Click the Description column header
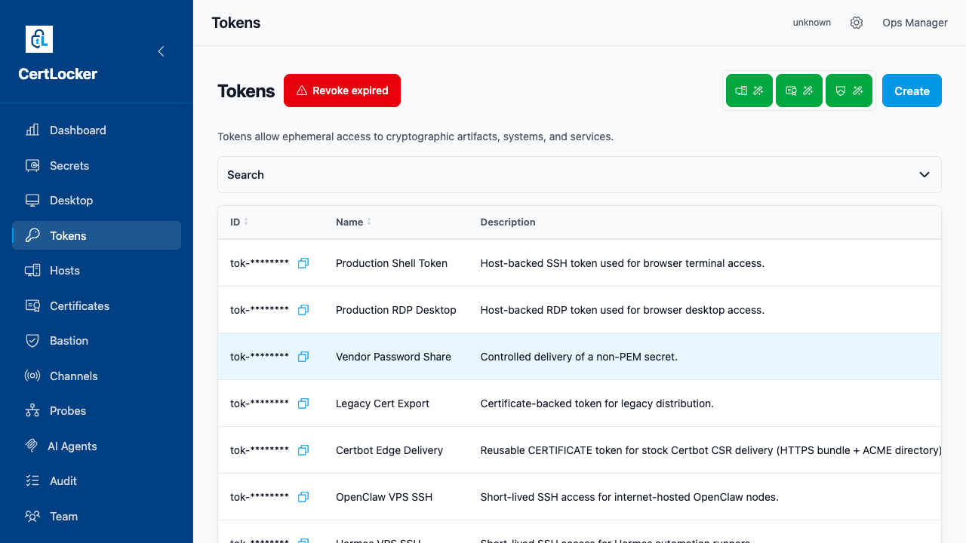966x543 pixels. [x=508, y=222]
